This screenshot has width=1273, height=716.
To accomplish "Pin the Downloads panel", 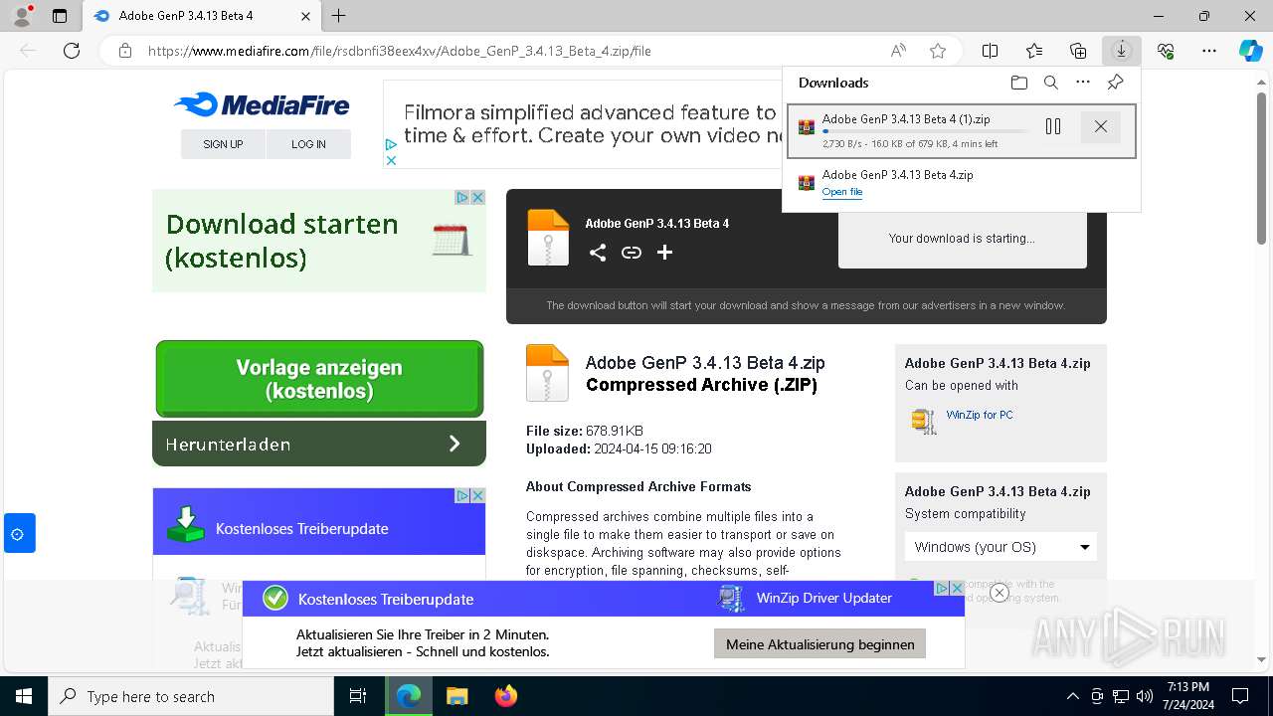I will (x=1115, y=83).
